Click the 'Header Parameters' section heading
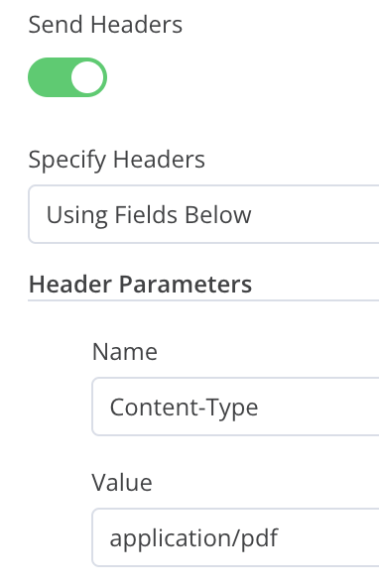The image size is (379, 585). click(141, 284)
